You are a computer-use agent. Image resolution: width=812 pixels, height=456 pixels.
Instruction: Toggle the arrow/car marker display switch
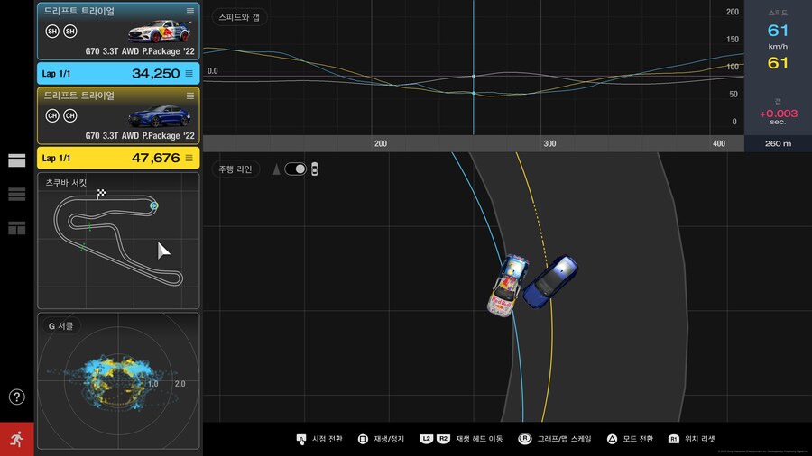(x=295, y=169)
